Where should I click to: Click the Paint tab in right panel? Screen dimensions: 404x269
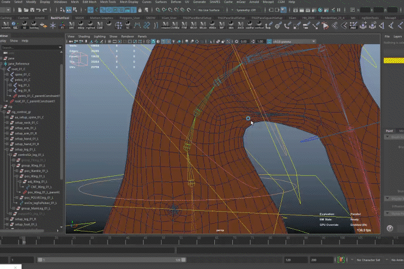pos(389,131)
